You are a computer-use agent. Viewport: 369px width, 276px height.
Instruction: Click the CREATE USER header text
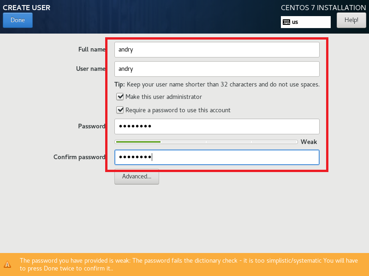pyautogui.click(x=26, y=7)
